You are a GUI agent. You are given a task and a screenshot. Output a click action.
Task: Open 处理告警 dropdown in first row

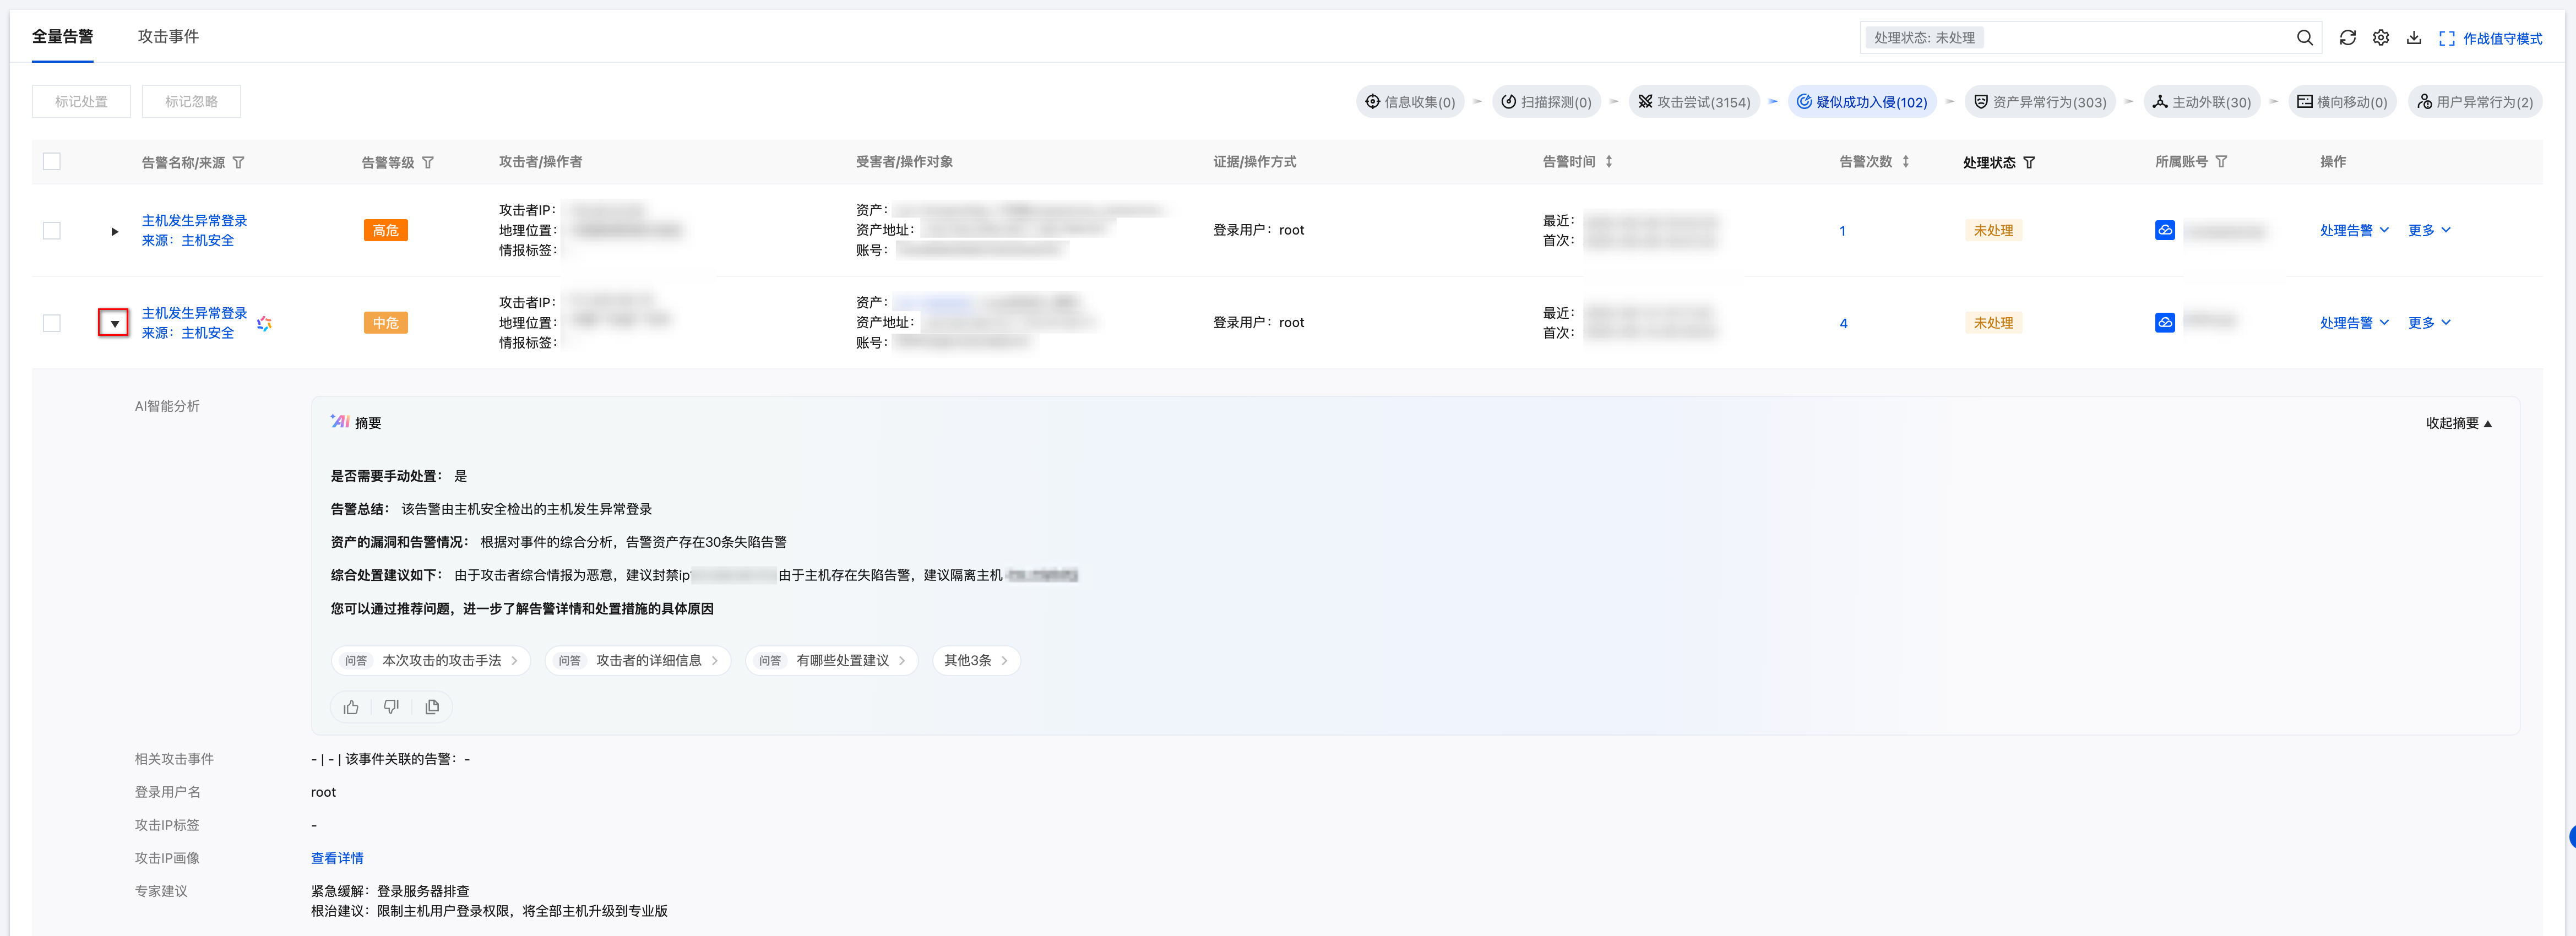tap(2354, 231)
